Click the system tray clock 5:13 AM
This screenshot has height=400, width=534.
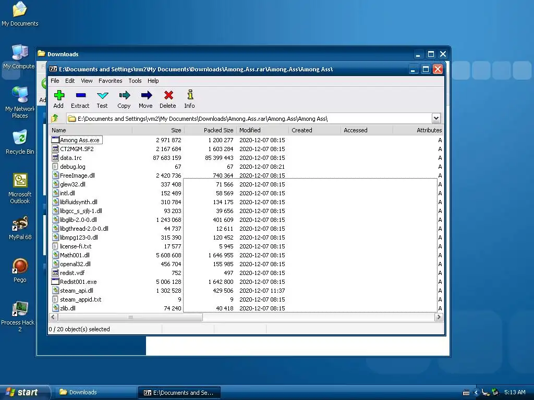point(515,392)
